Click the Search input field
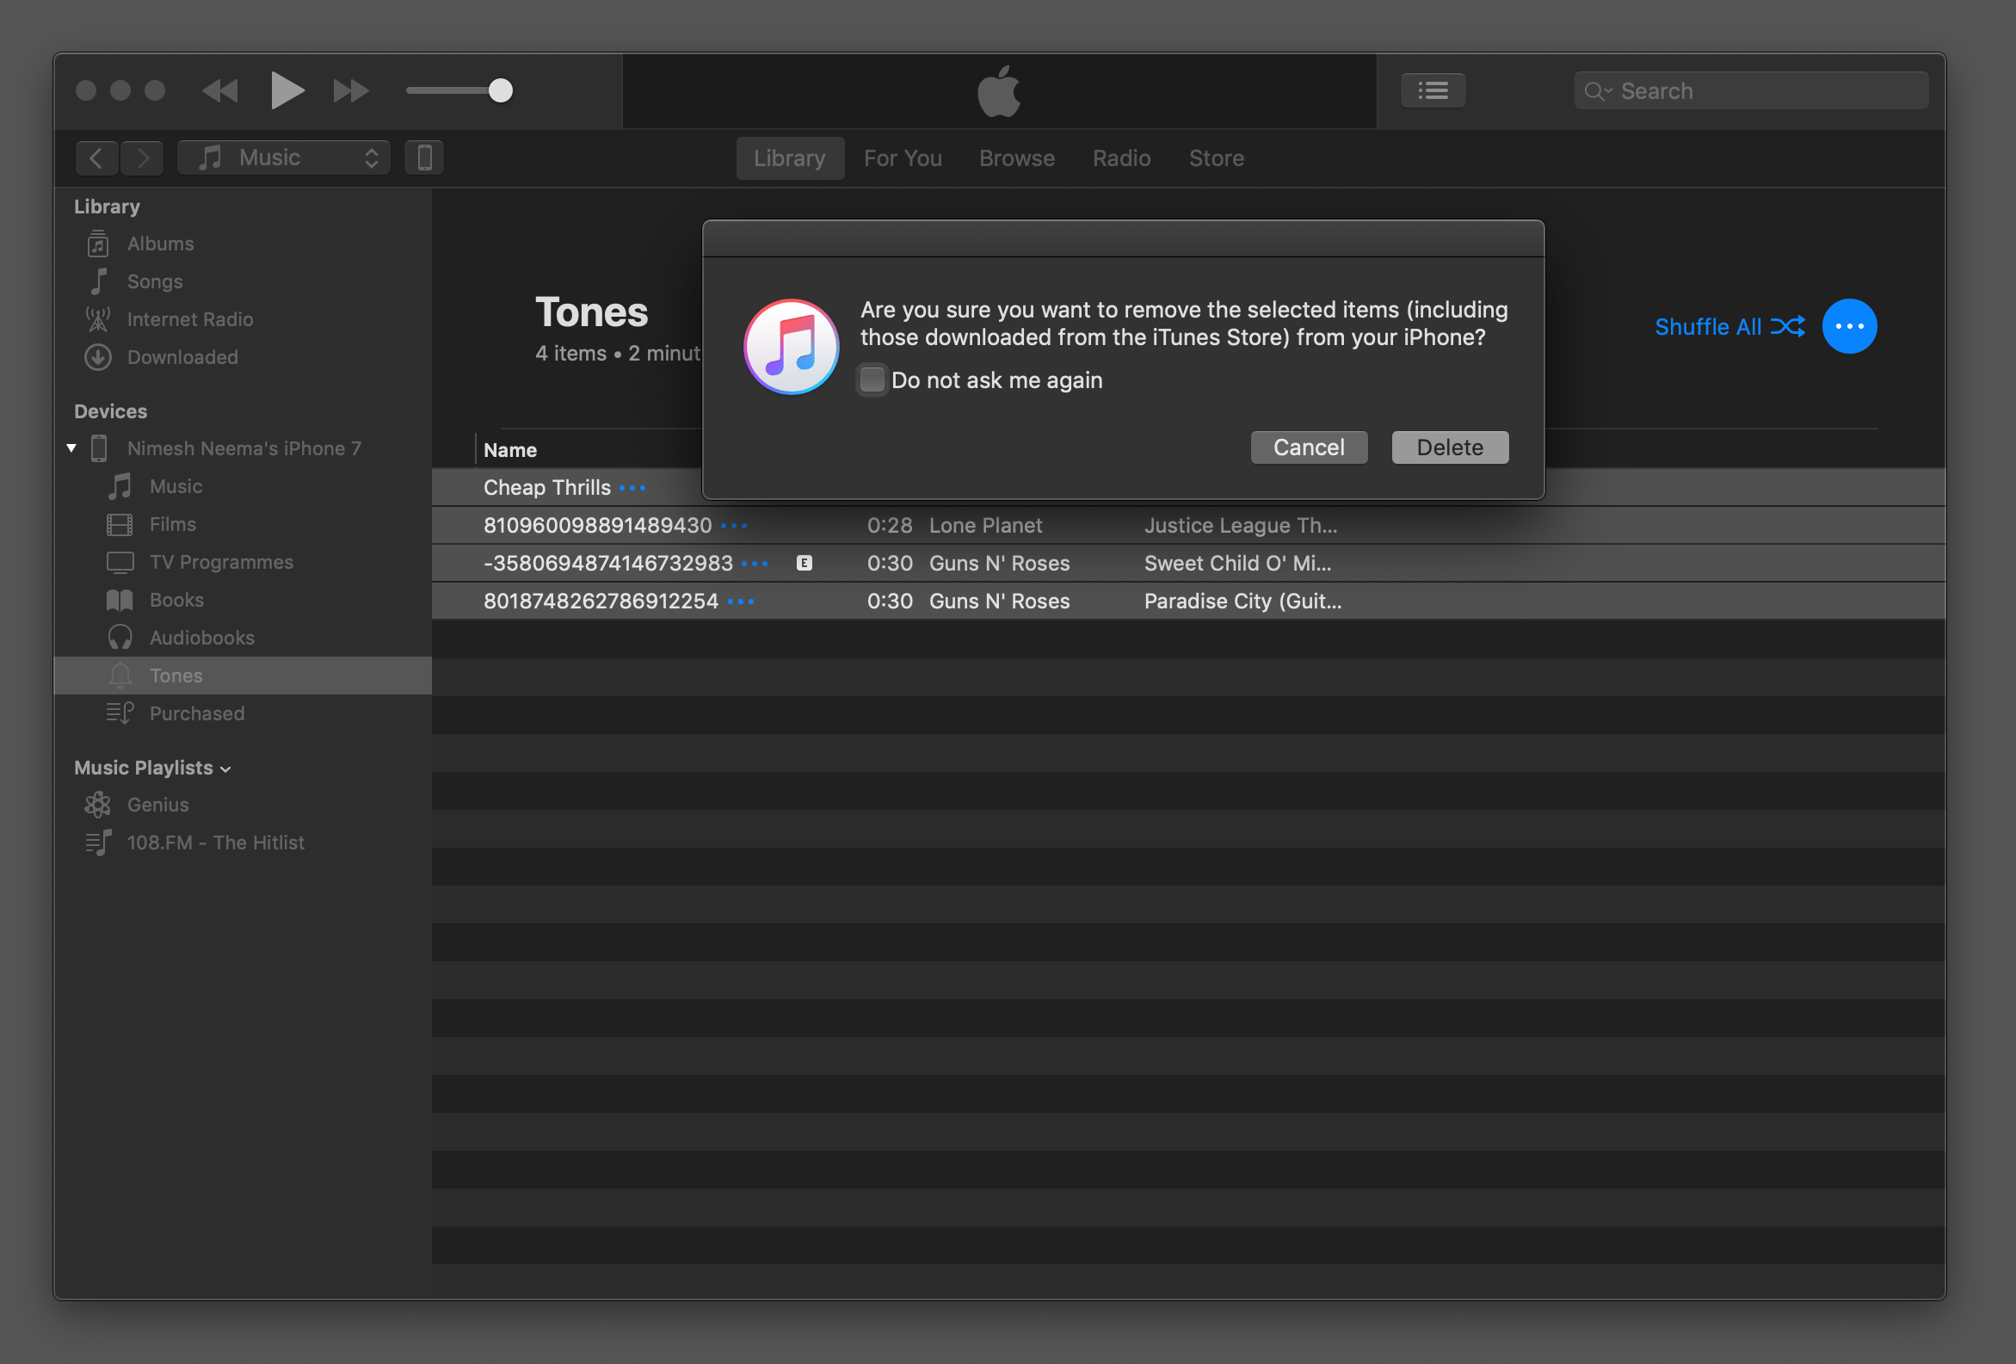This screenshot has height=1364, width=2016. point(1761,91)
